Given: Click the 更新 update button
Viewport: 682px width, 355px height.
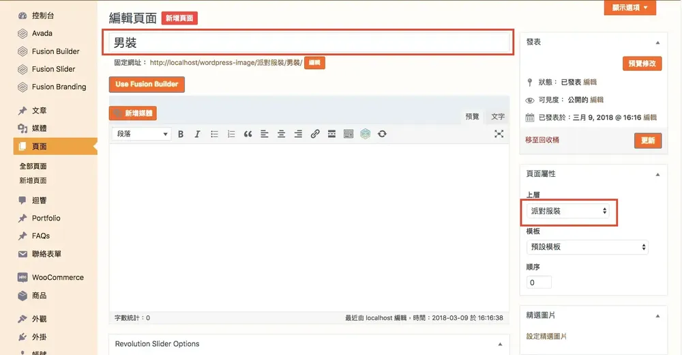Looking at the screenshot, I should click(x=648, y=141).
